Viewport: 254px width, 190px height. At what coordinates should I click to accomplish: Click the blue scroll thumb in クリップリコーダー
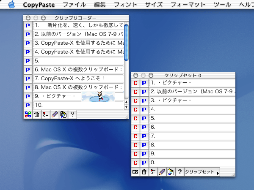pyautogui.click(x=126, y=42)
